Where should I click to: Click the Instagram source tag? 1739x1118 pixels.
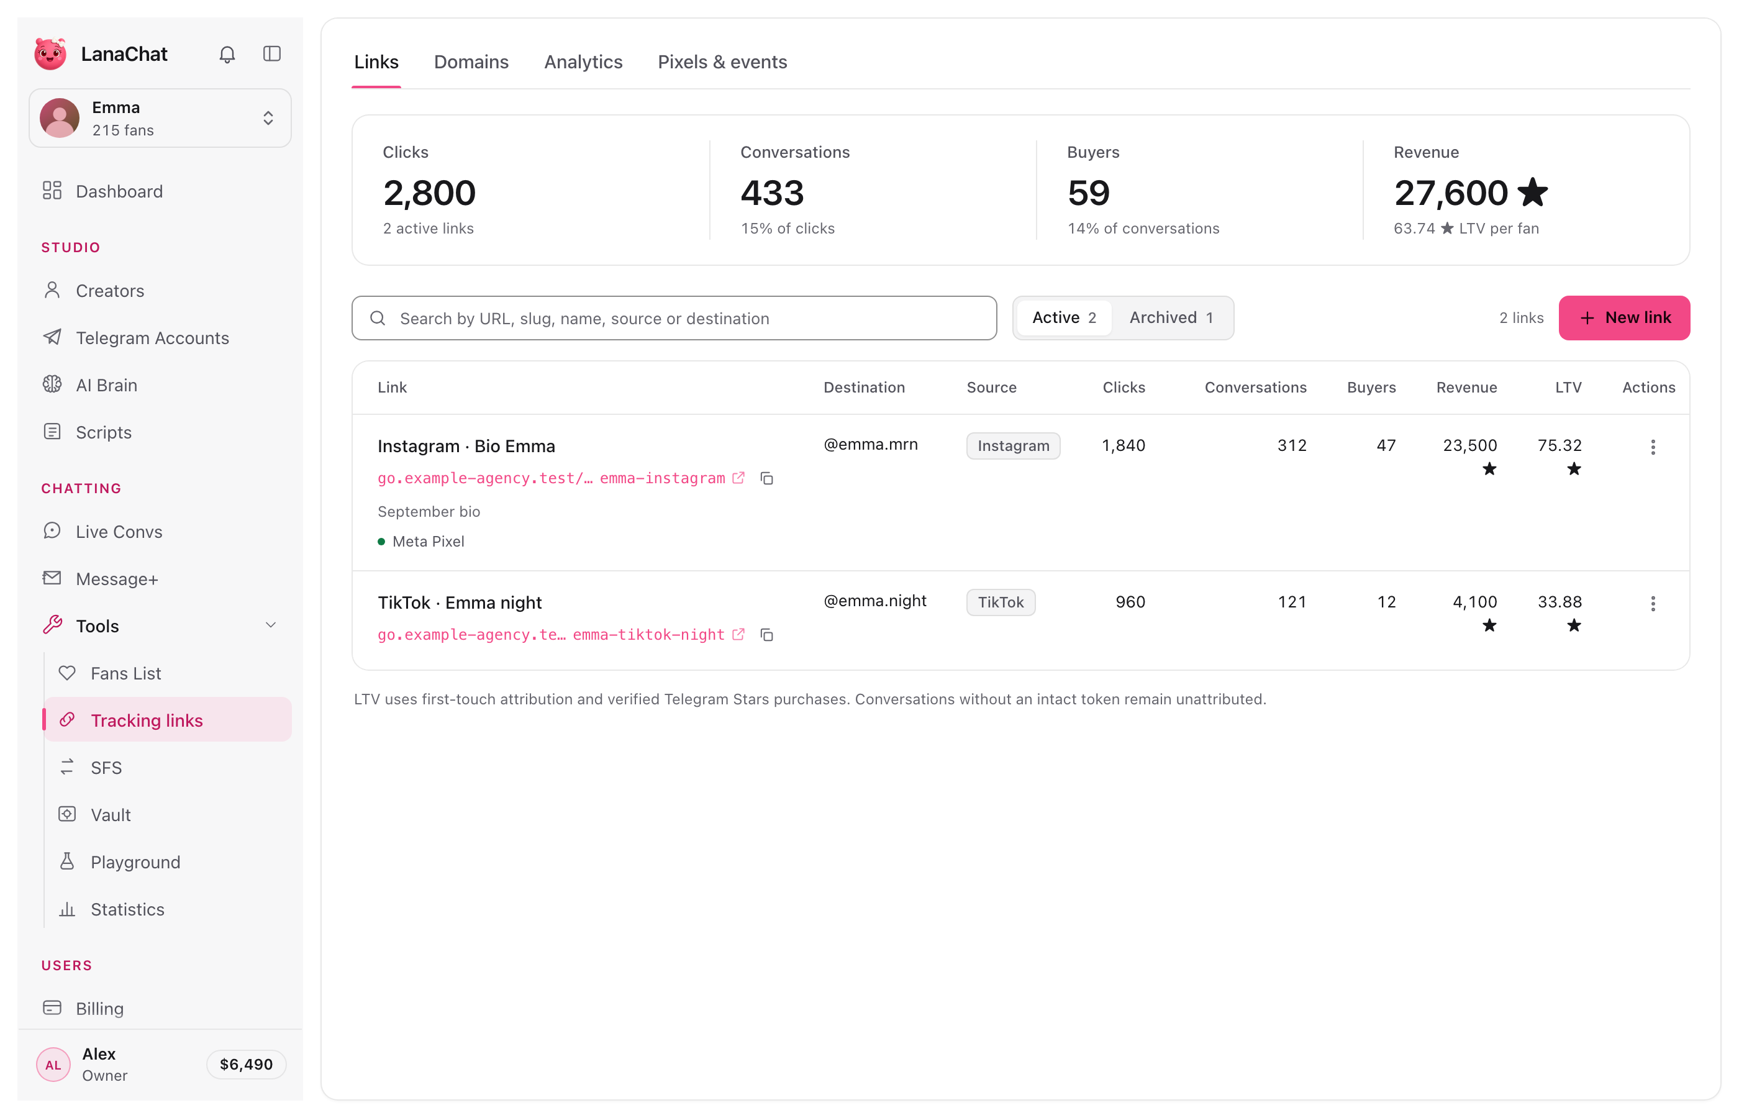click(1013, 446)
